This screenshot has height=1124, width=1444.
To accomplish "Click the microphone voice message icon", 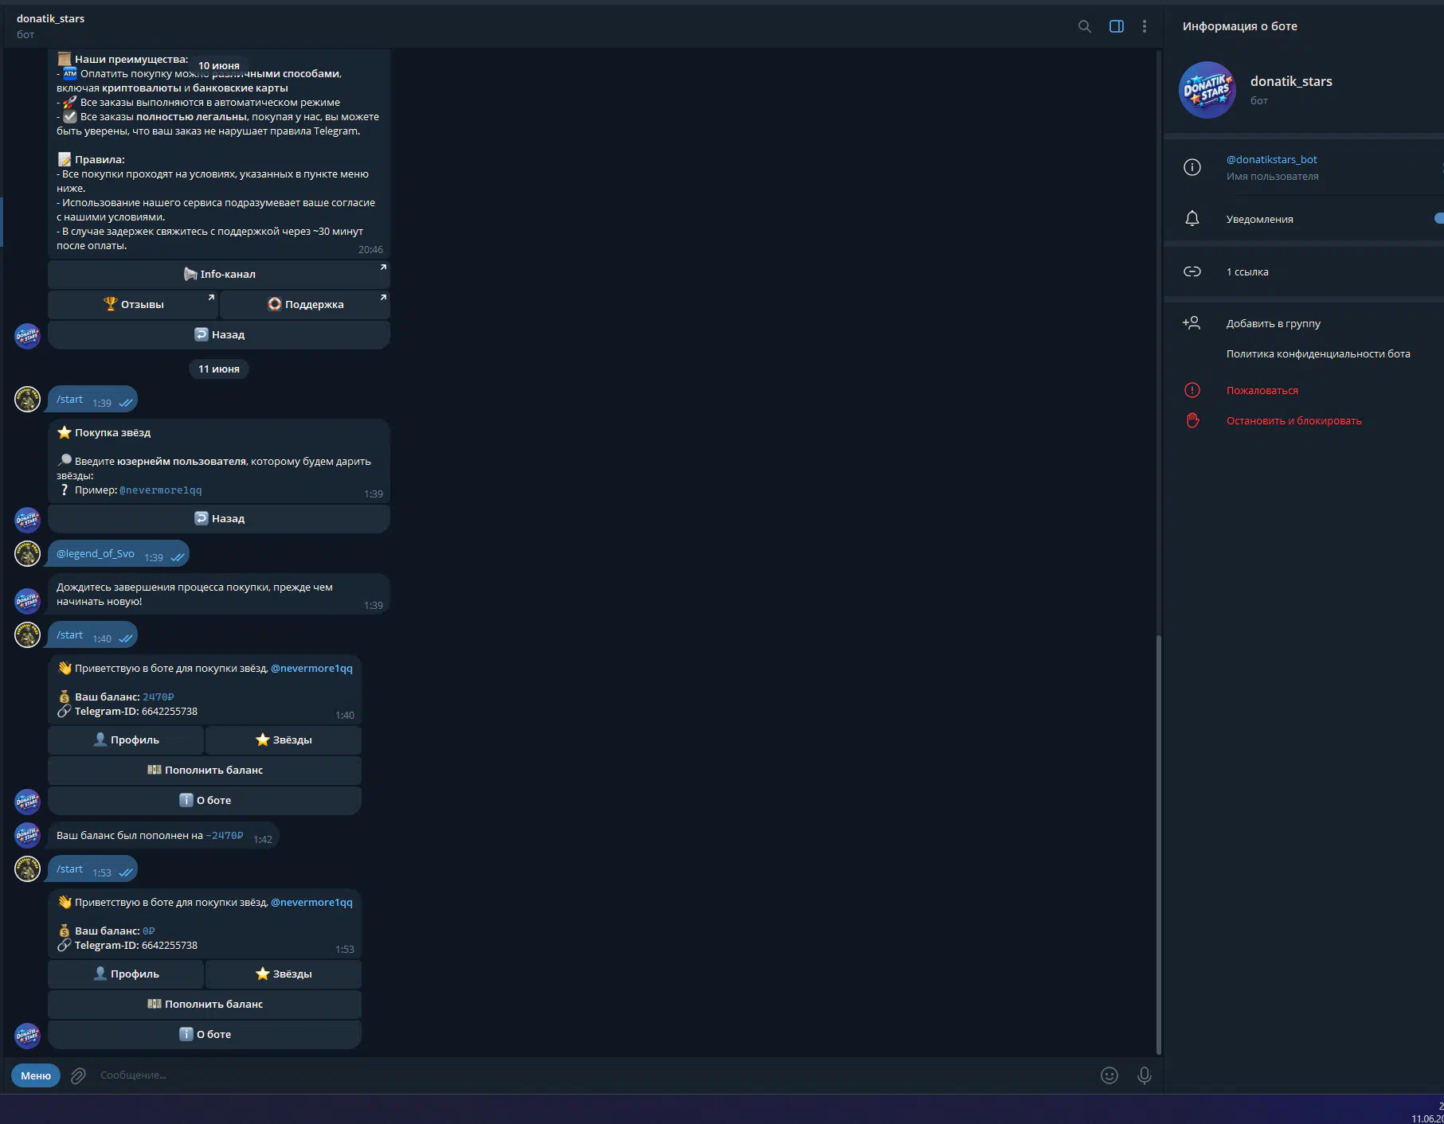I will [1145, 1075].
